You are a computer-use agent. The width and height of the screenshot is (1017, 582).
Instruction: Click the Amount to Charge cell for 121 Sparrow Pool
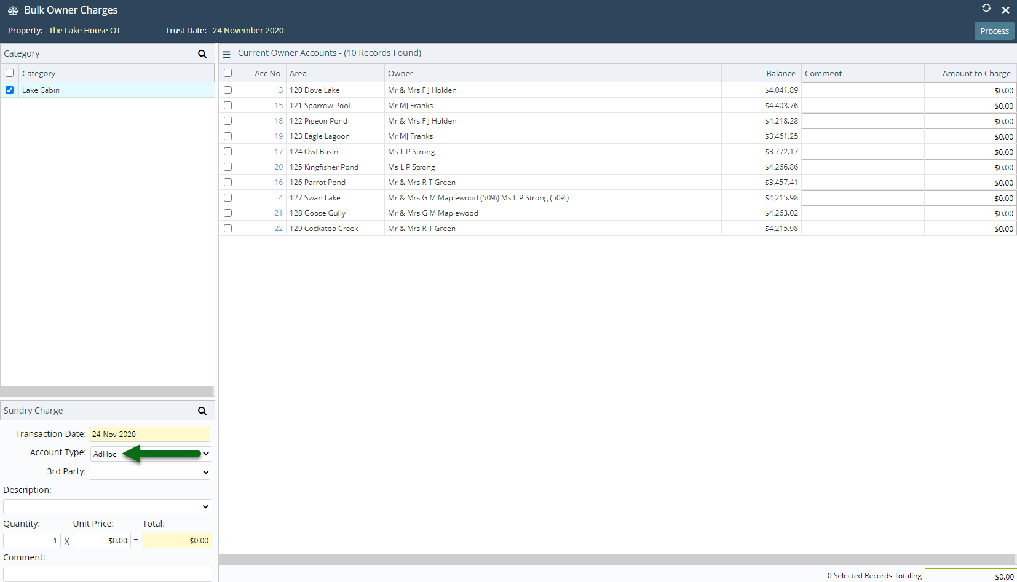pyautogui.click(x=970, y=105)
